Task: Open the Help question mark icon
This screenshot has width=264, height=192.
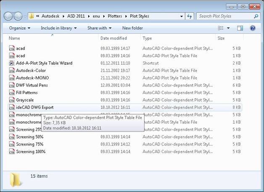Action: [253, 28]
